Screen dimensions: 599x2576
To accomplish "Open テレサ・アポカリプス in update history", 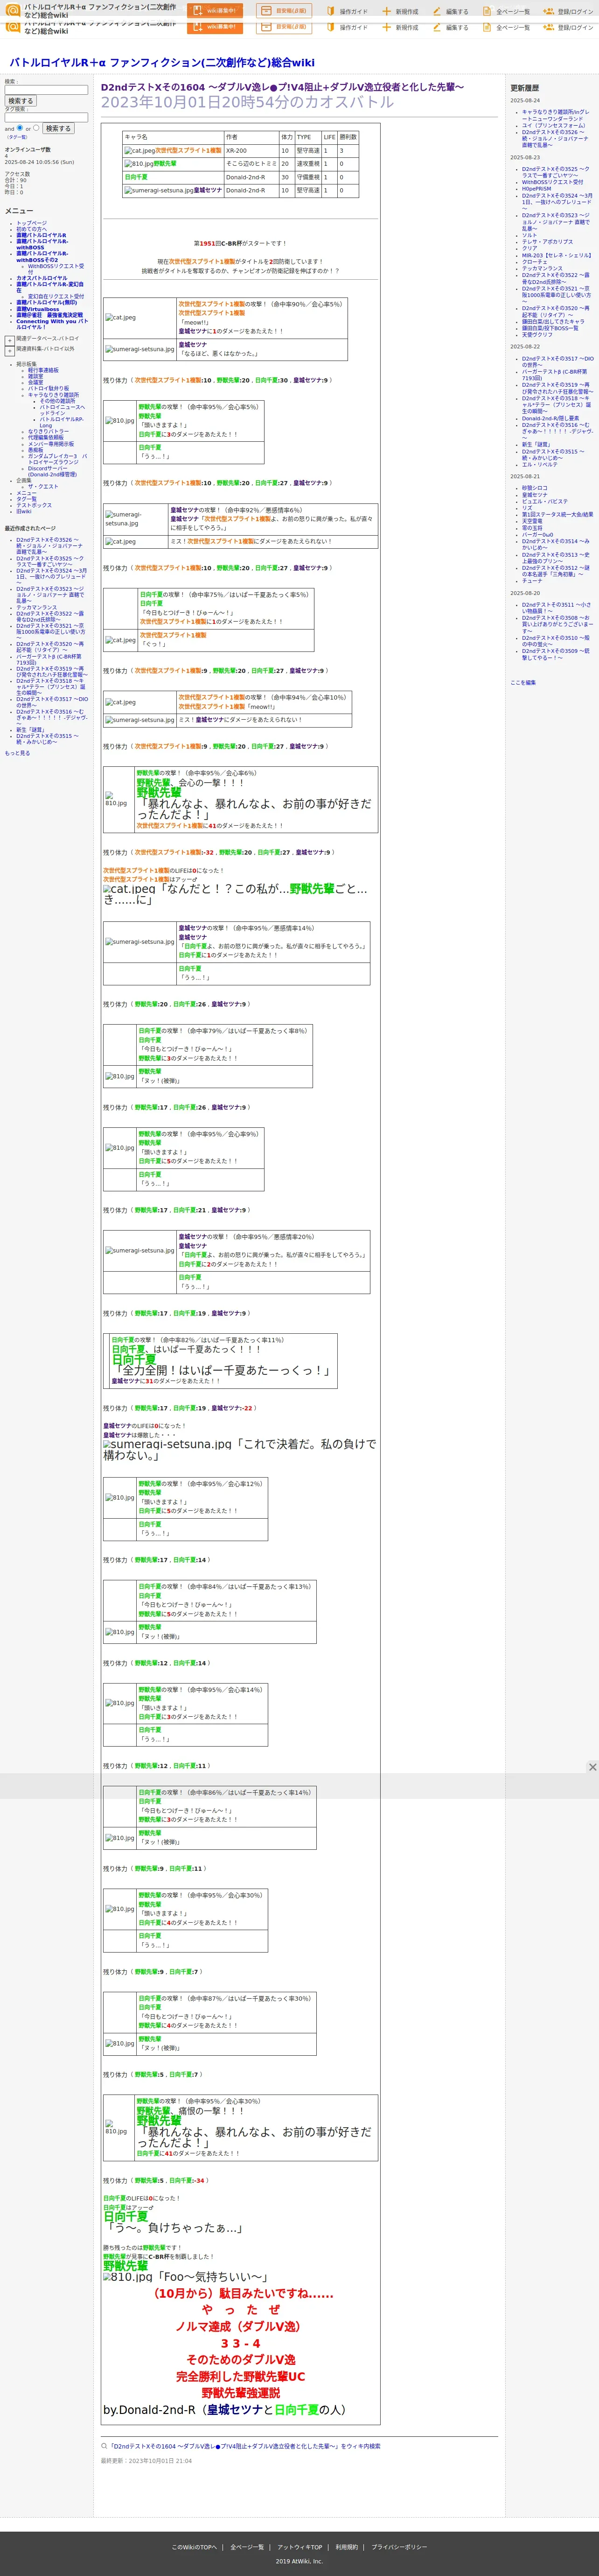I will (x=547, y=241).
